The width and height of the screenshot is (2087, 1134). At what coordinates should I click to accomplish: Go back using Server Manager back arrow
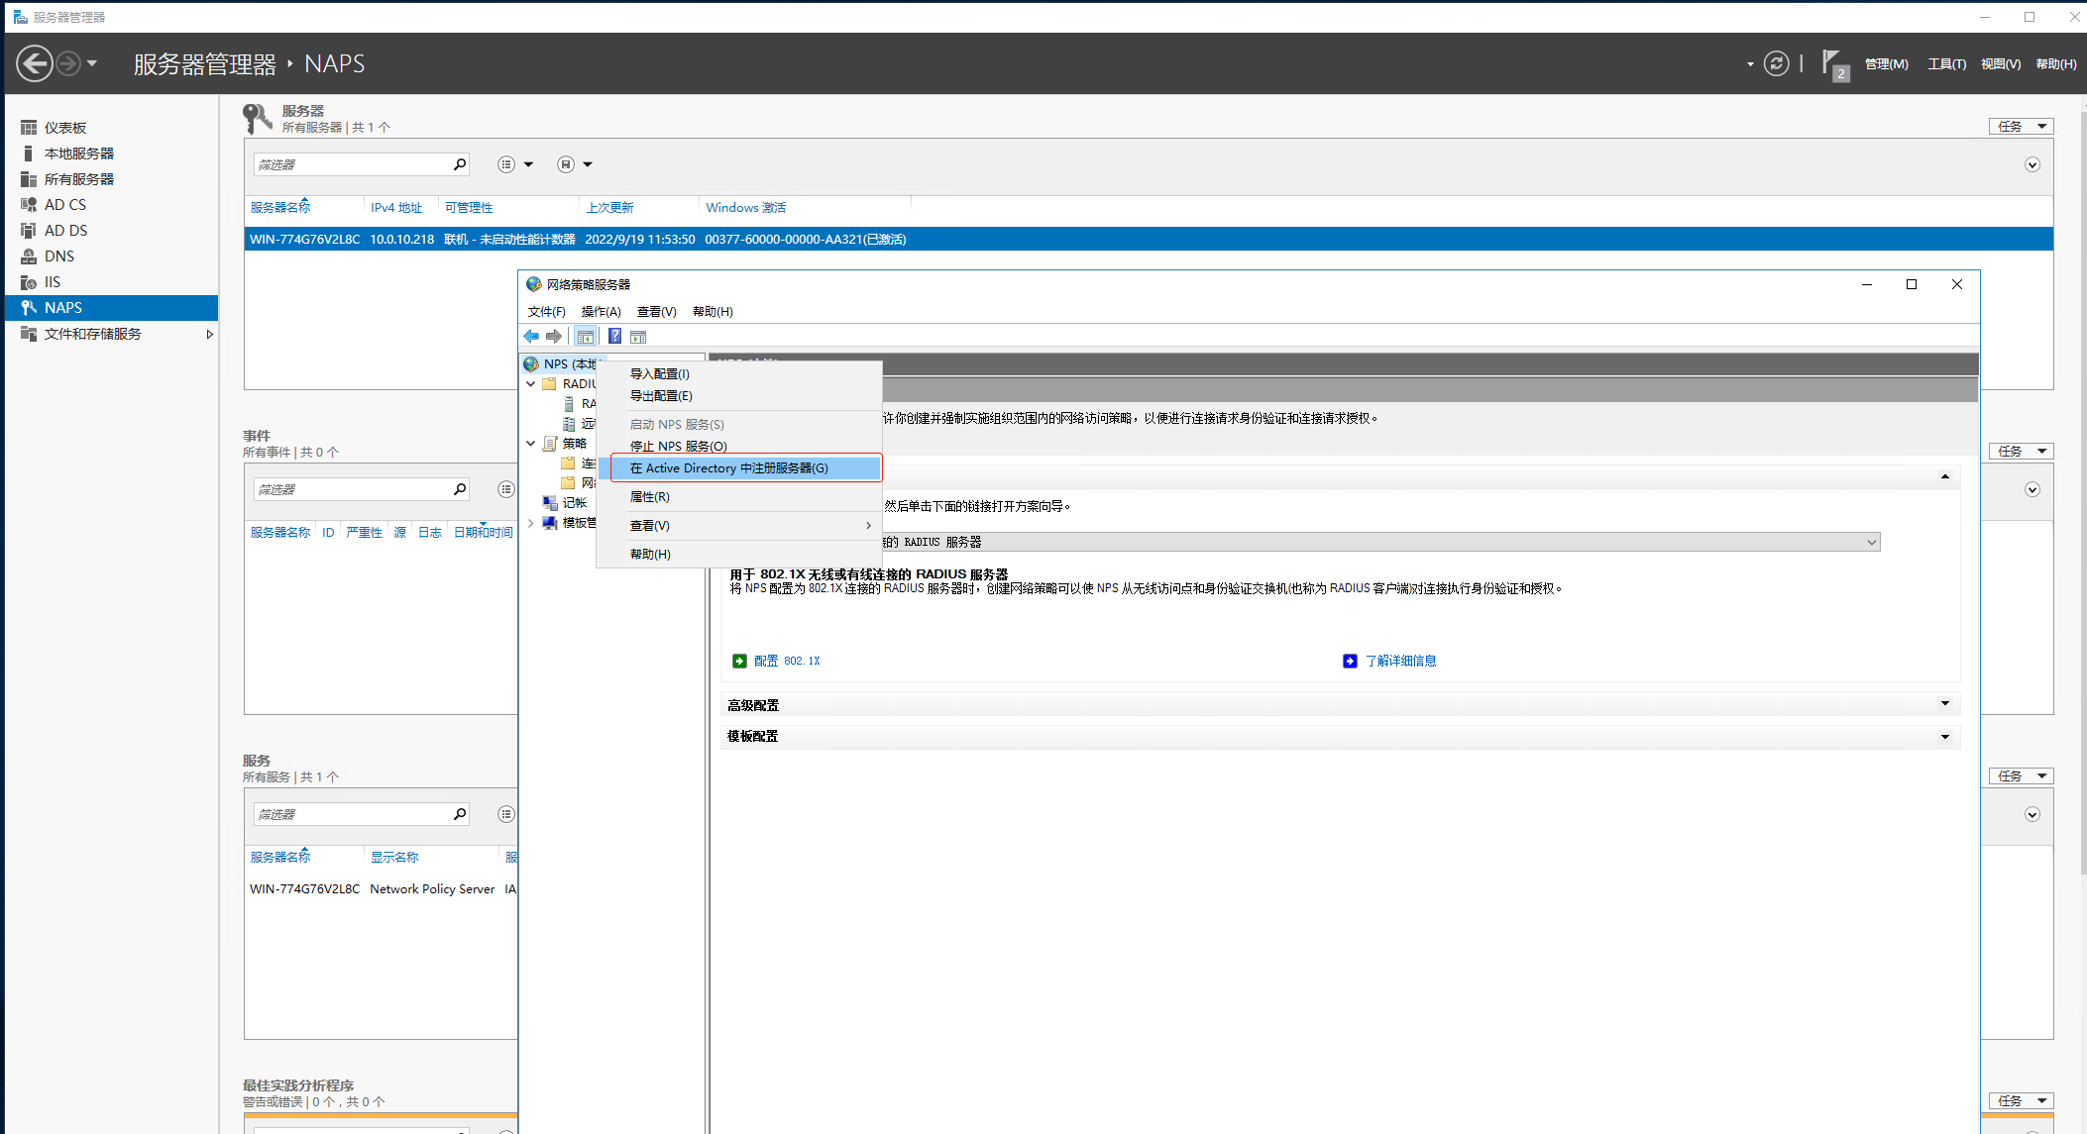point(35,63)
